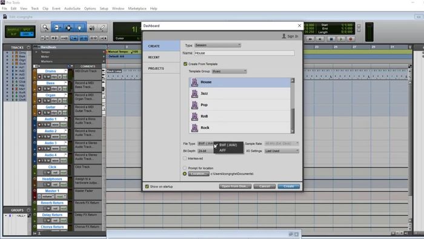Screen dimensions: 424x239
Task: Toggle Show on startup checkbox
Action: pyautogui.click(x=147, y=186)
